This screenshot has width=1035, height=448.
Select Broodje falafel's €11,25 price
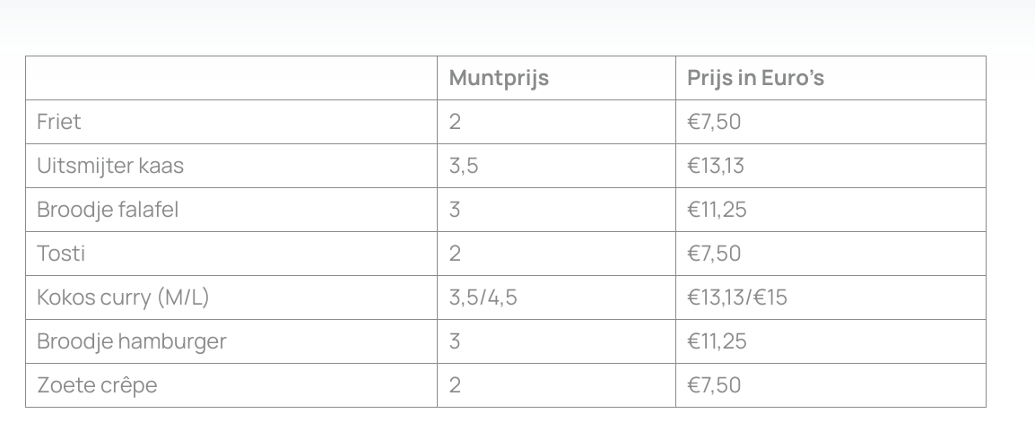point(717,210)
